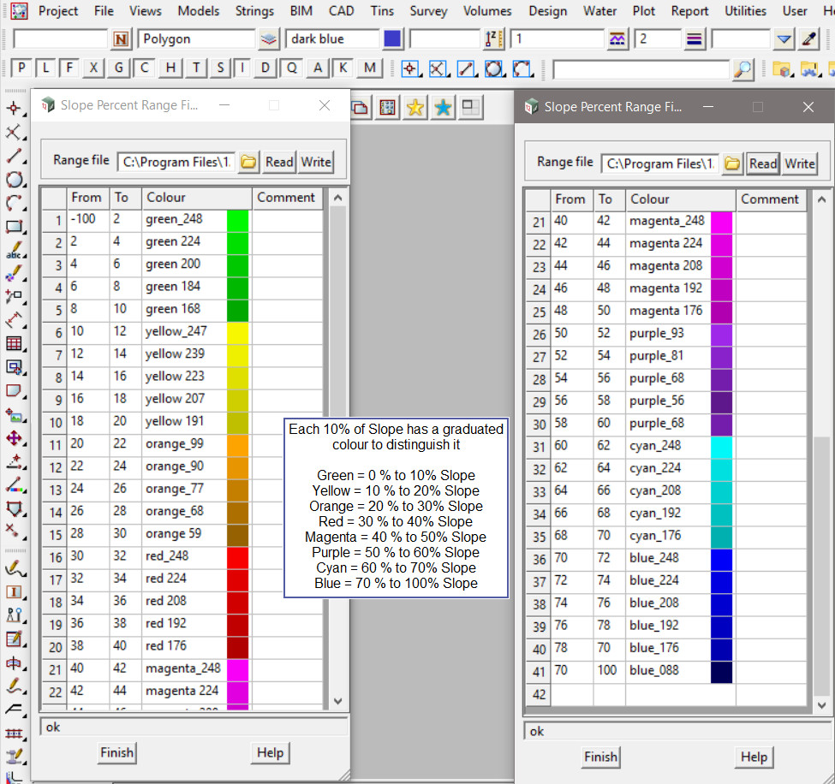Viewport: 835px width, 784px height.
Task: Choose the abc text tool
Action: 14,252
